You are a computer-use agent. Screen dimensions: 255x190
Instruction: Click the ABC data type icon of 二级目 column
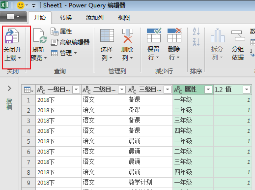click(x=86, y=90)
